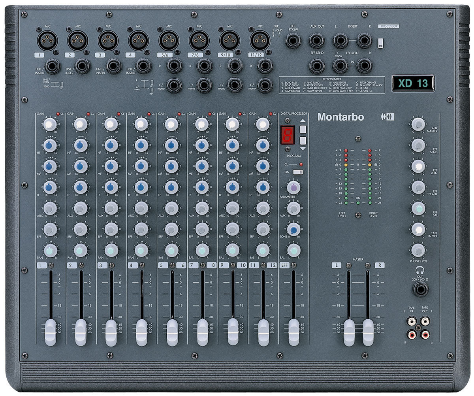Select the MIC 4 XLR input socket

tap(139, 40)
